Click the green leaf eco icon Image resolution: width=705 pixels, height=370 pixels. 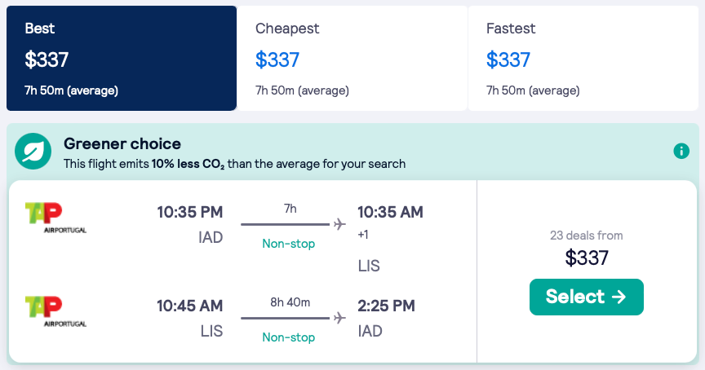(34, 152)
